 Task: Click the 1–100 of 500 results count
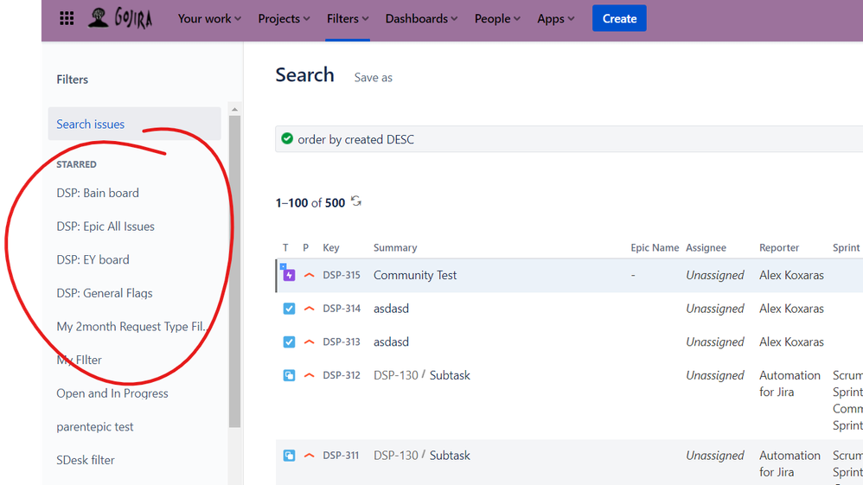[x=310, y=202]
